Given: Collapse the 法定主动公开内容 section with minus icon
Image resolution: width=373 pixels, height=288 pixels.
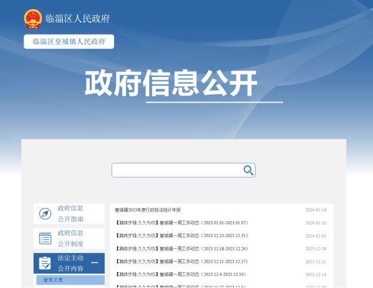Looking at the screenshot, I should 94,263.
